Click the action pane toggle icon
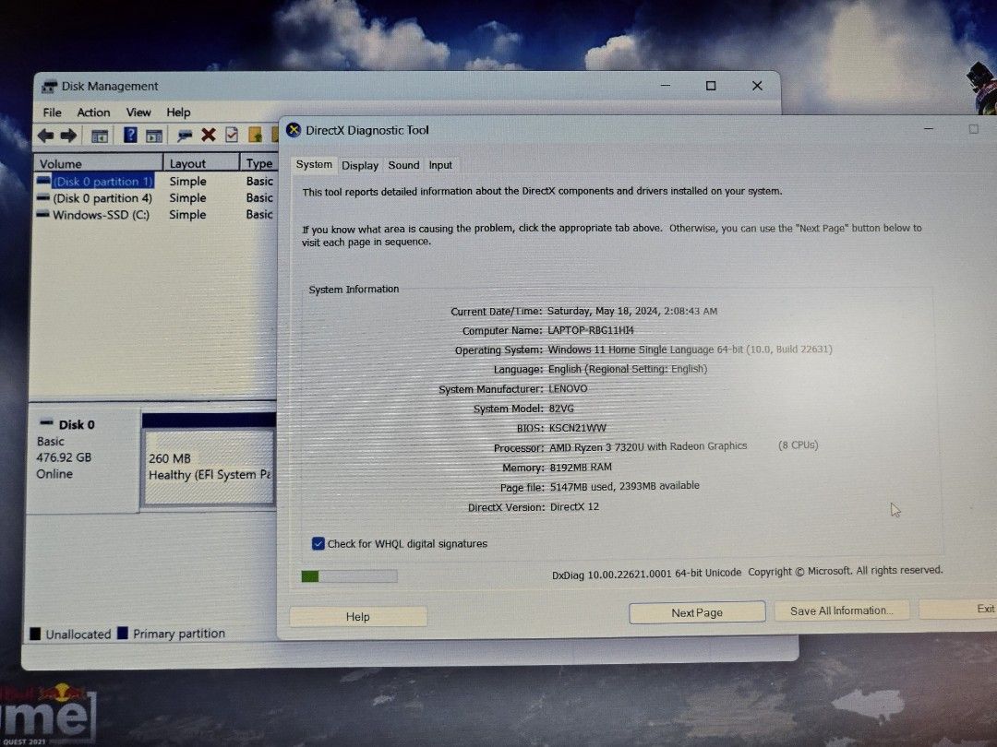Image resolution: width=997 pixels, height=747 pixels. click(154, 136)
